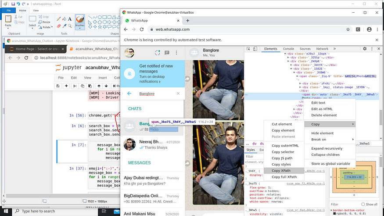
Task: Activate DevTools inspect element picker
Action: pyautogui.click(x=248, y=49)
